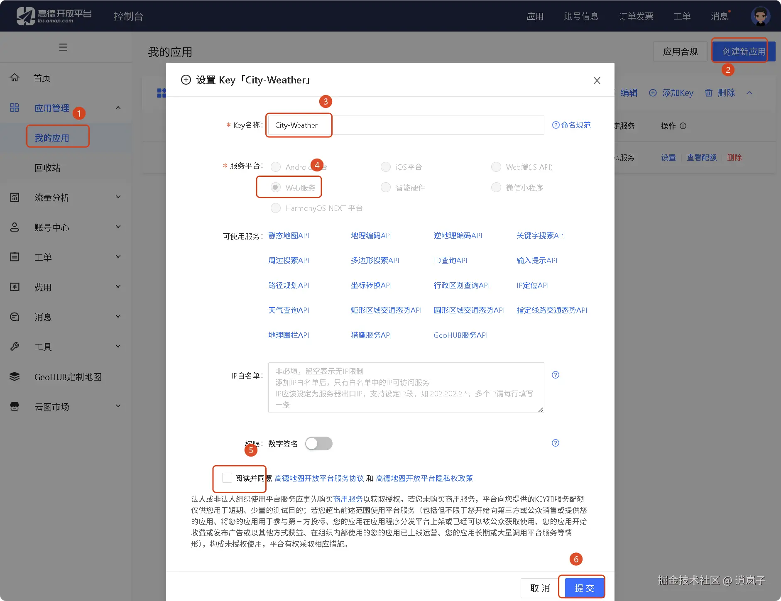Click the 账号中心 person icon

pyautogui.click(x=15, y=227)
